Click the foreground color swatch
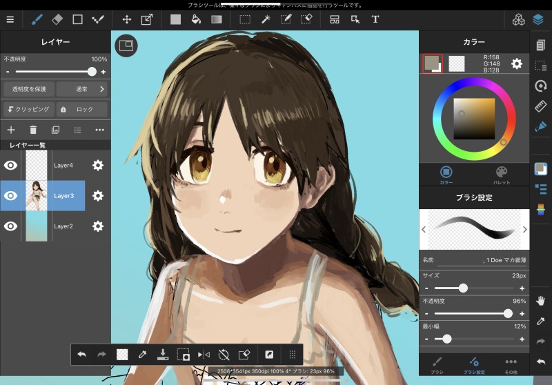Viewport: 552px width, 385px height. (x=432, y=63)
